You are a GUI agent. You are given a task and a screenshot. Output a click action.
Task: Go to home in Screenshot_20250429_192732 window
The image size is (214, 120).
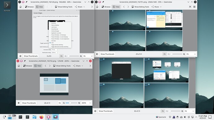[x=19, y=66]
